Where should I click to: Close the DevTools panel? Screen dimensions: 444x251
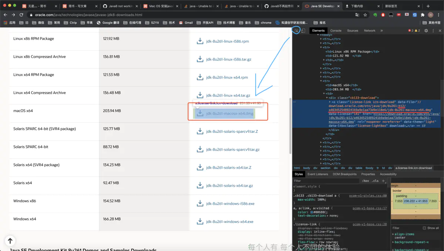coord(440,31)
